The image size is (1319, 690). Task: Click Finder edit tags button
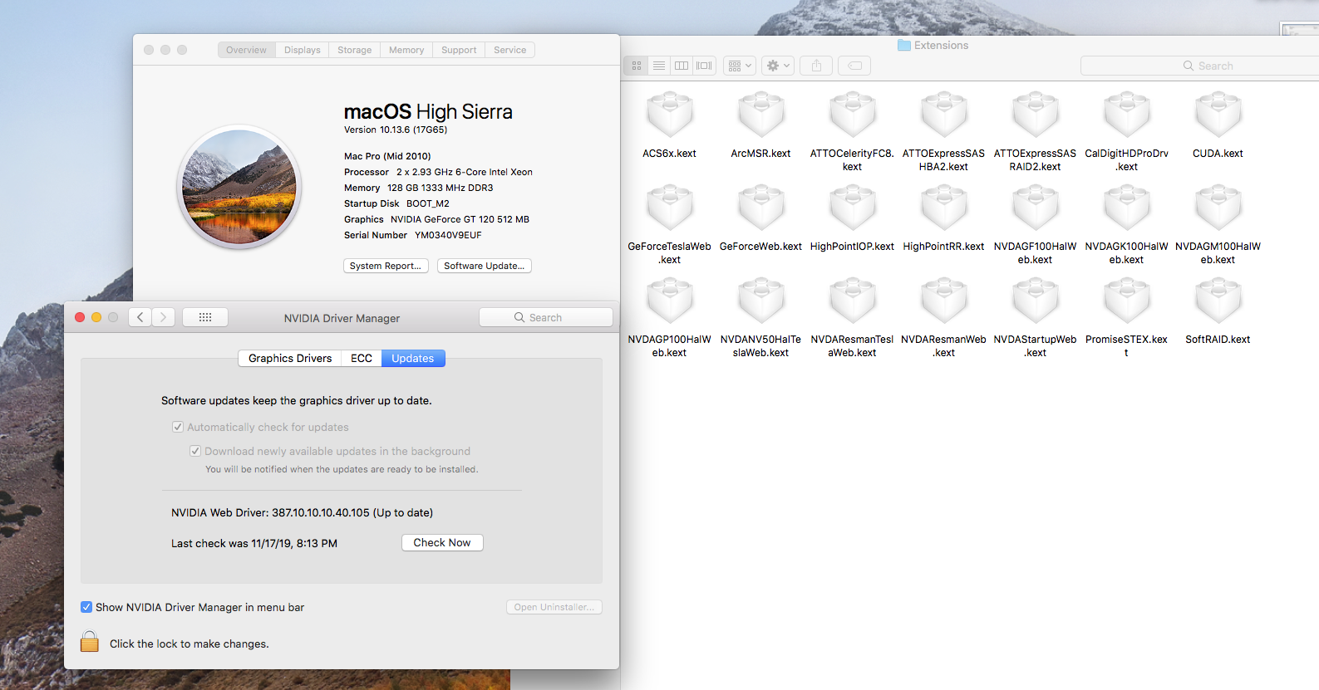click(854, 66)
